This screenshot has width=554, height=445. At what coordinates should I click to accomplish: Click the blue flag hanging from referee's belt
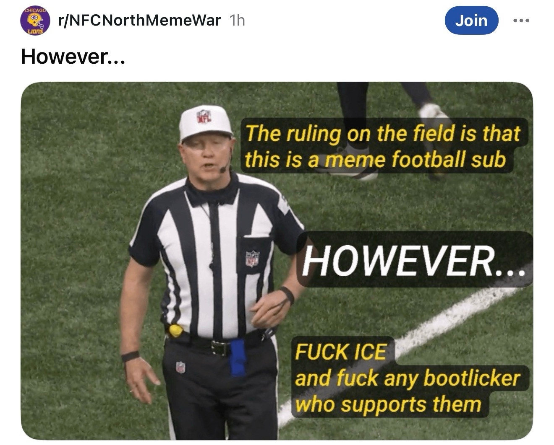238,357
